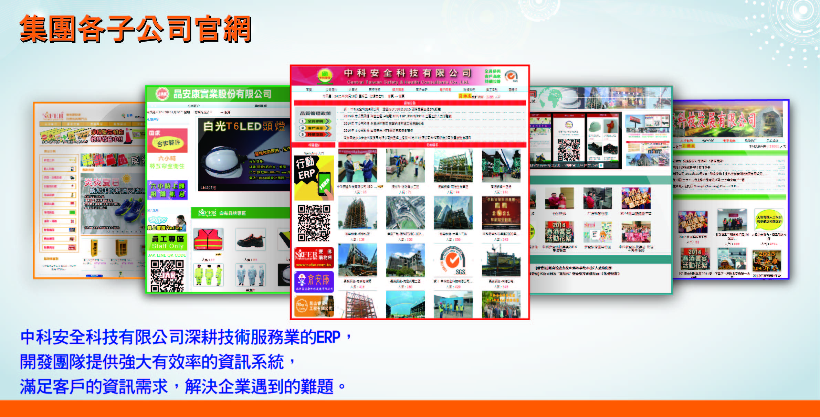This screenshot has width=820, height=417.
Task: Open the SAFER 賽佛購物網 red banner
Action: [314, 258]
